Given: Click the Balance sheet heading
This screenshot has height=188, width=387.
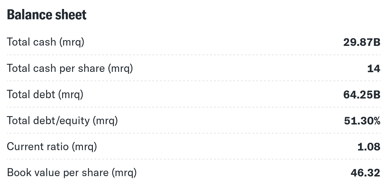Looking at the screenshot, I should click(47, 15).
